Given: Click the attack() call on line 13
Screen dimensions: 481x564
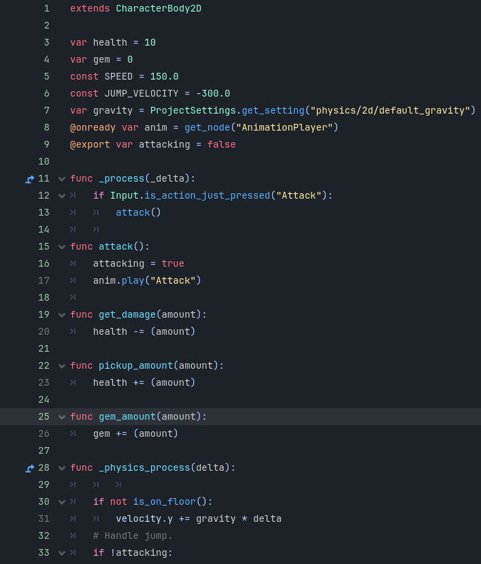Looking at the screenshot, I should [x=139, y=212].
